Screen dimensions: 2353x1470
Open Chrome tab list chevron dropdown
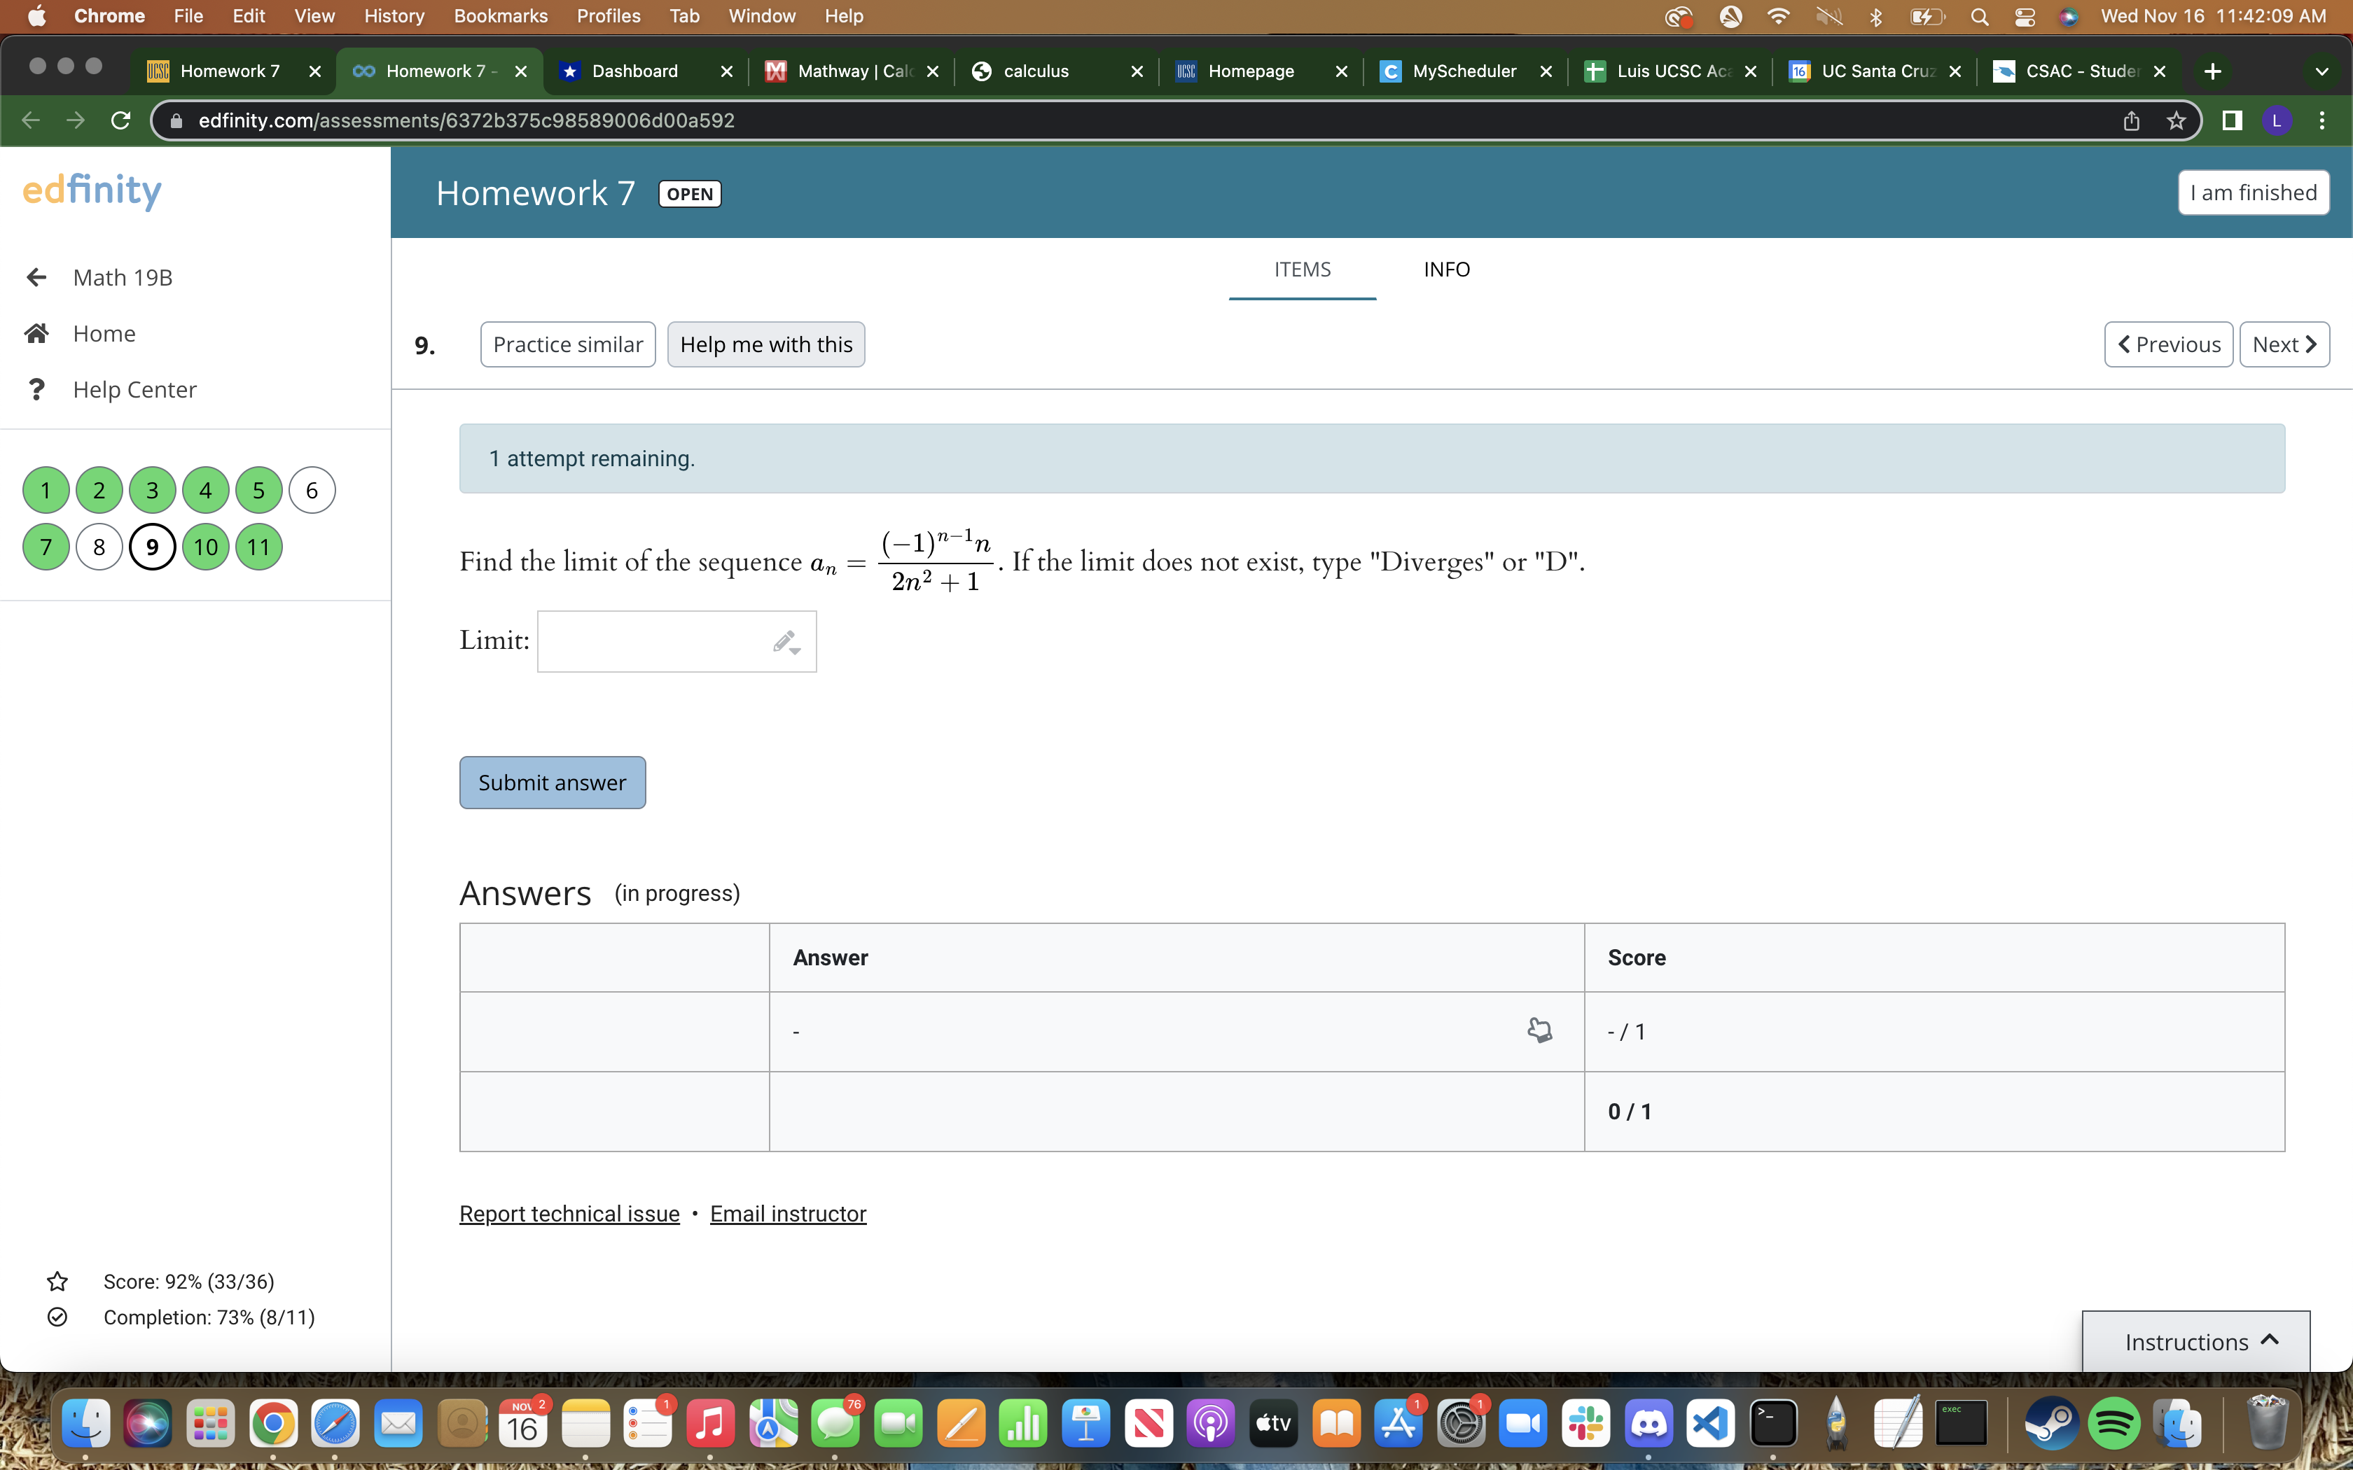coord(2321,71)
